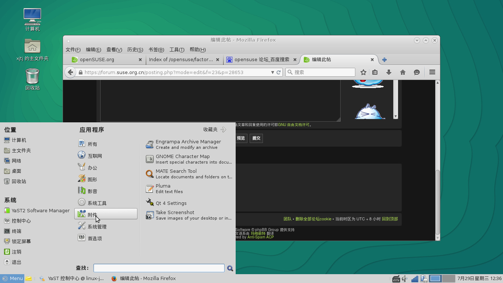
Task: Open Firefox 历史 menu
Action: tap(135, 49)
